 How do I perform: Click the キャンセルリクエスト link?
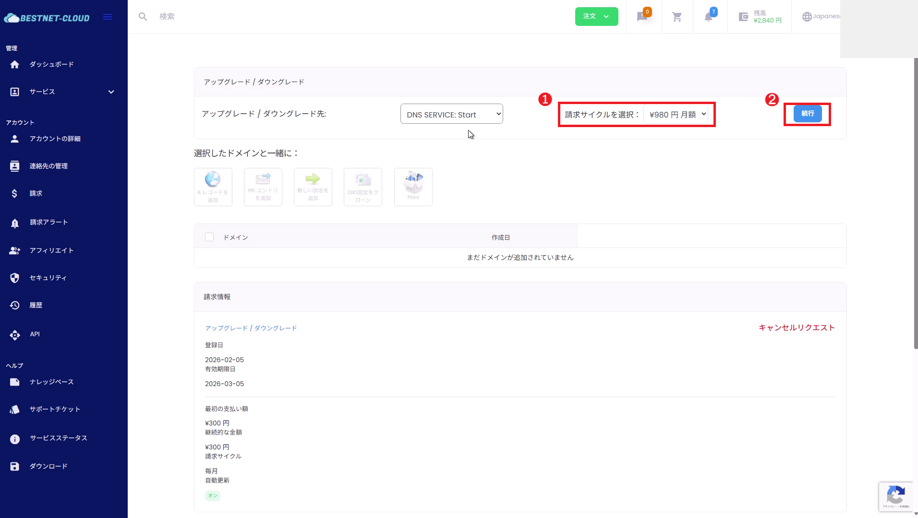click(796, 328)
